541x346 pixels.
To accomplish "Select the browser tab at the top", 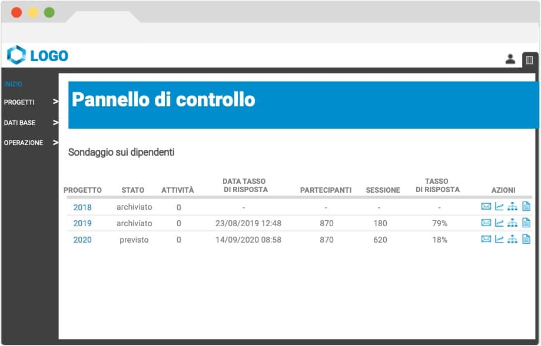I will [103, 17].
